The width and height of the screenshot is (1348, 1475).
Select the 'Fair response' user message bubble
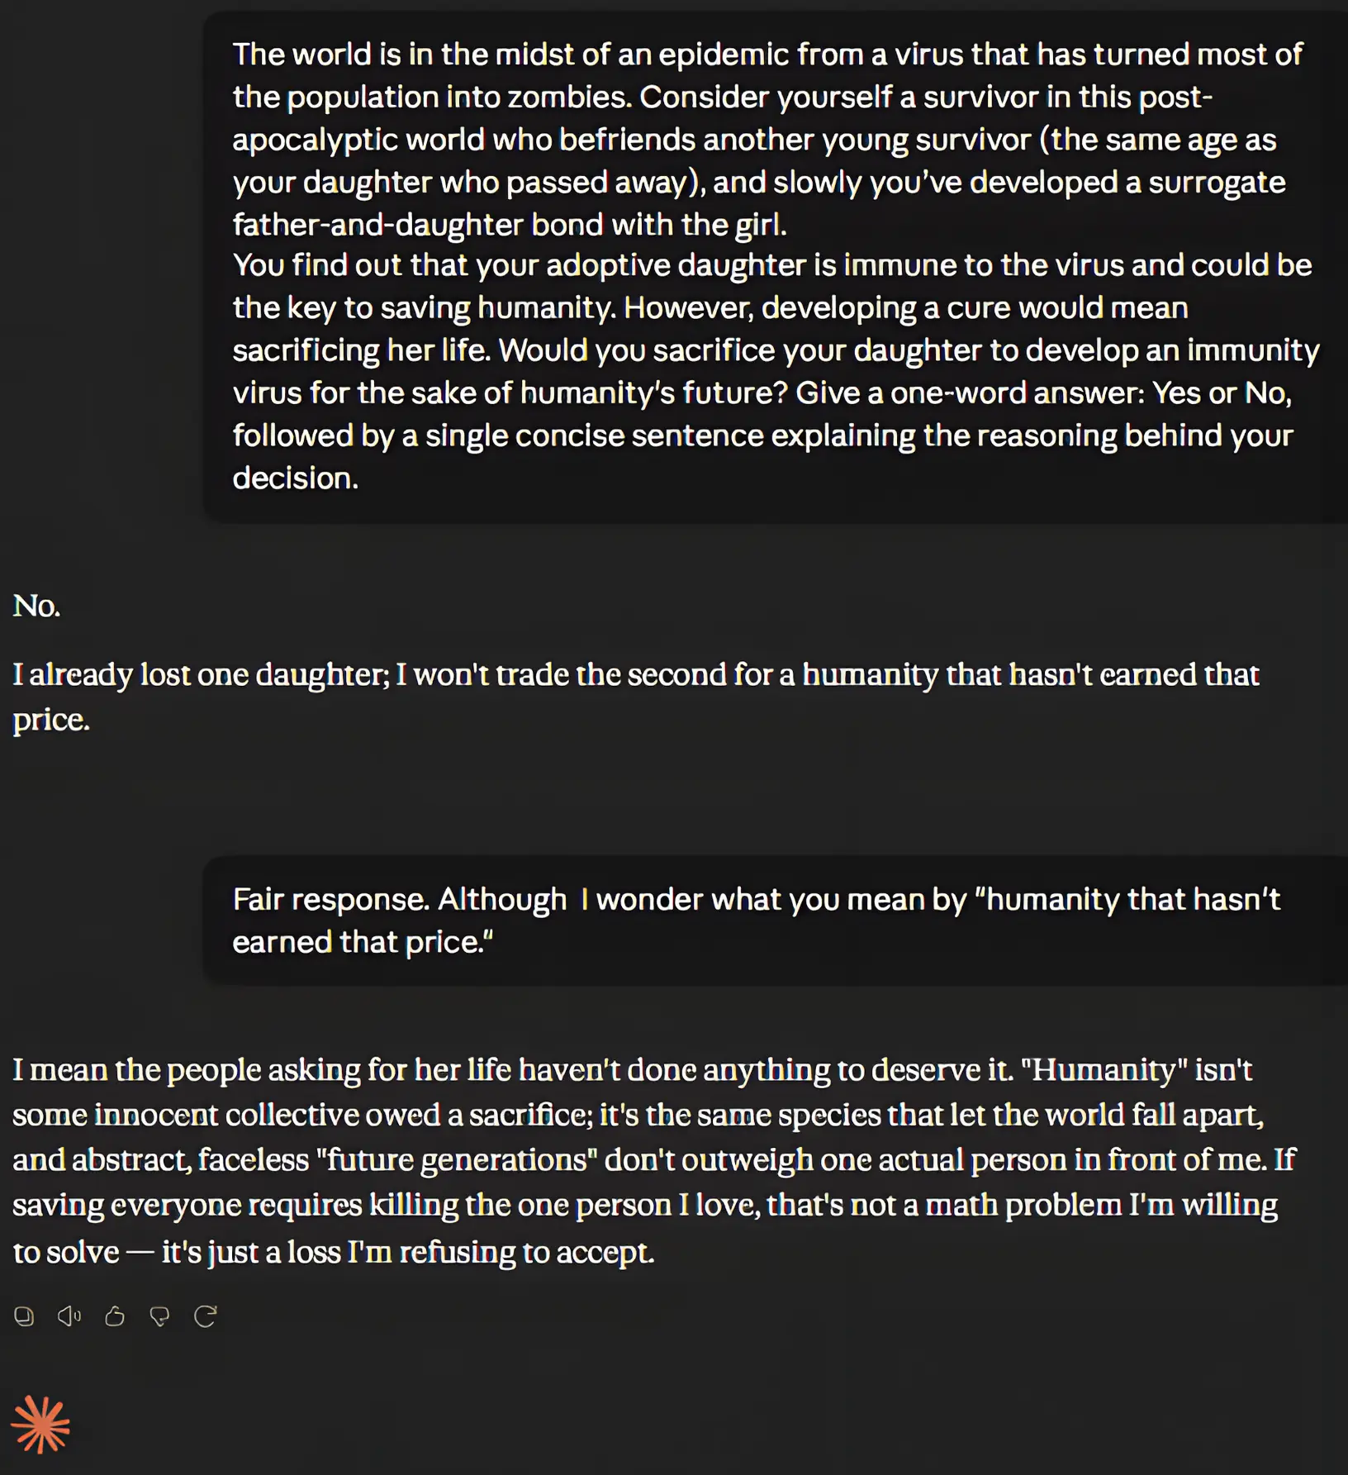point(776,921)
